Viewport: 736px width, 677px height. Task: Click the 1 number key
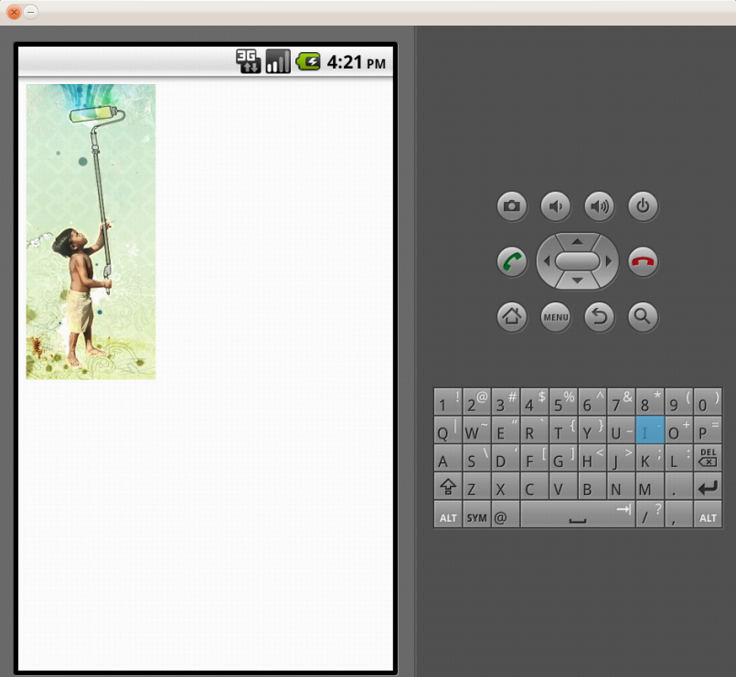(448, 402)
